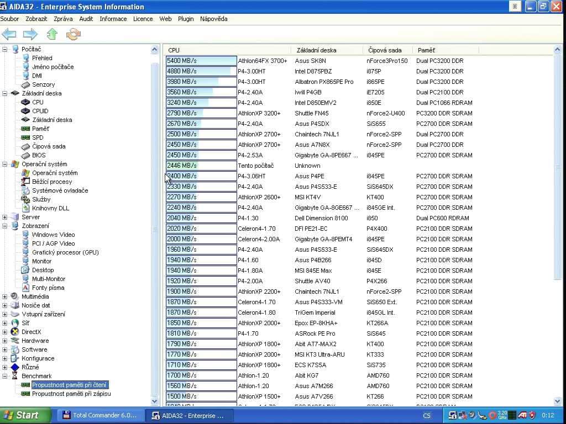The width and height of the screenshot is (566, 424).
Task: Open the Zpráva menu
Action: pyautogui.click(x=63, y=19)
